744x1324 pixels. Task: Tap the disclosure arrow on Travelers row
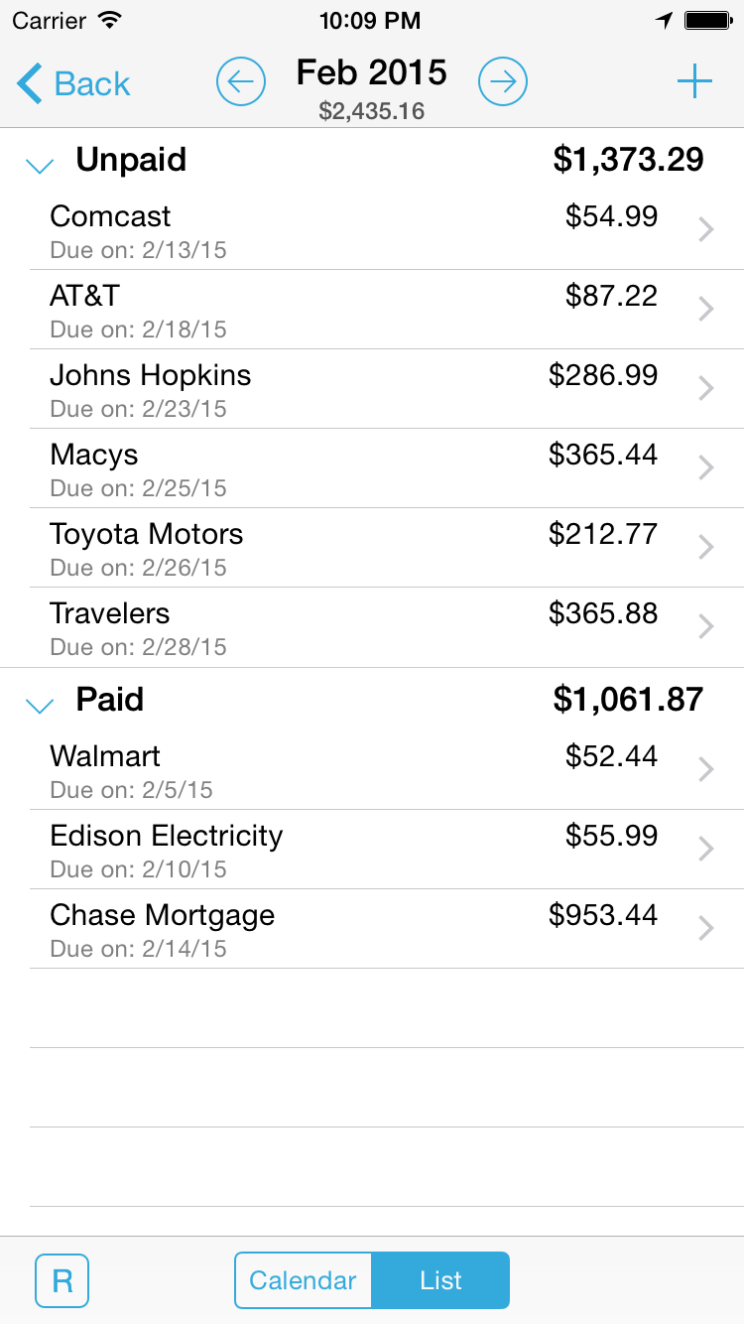(705, 627)
